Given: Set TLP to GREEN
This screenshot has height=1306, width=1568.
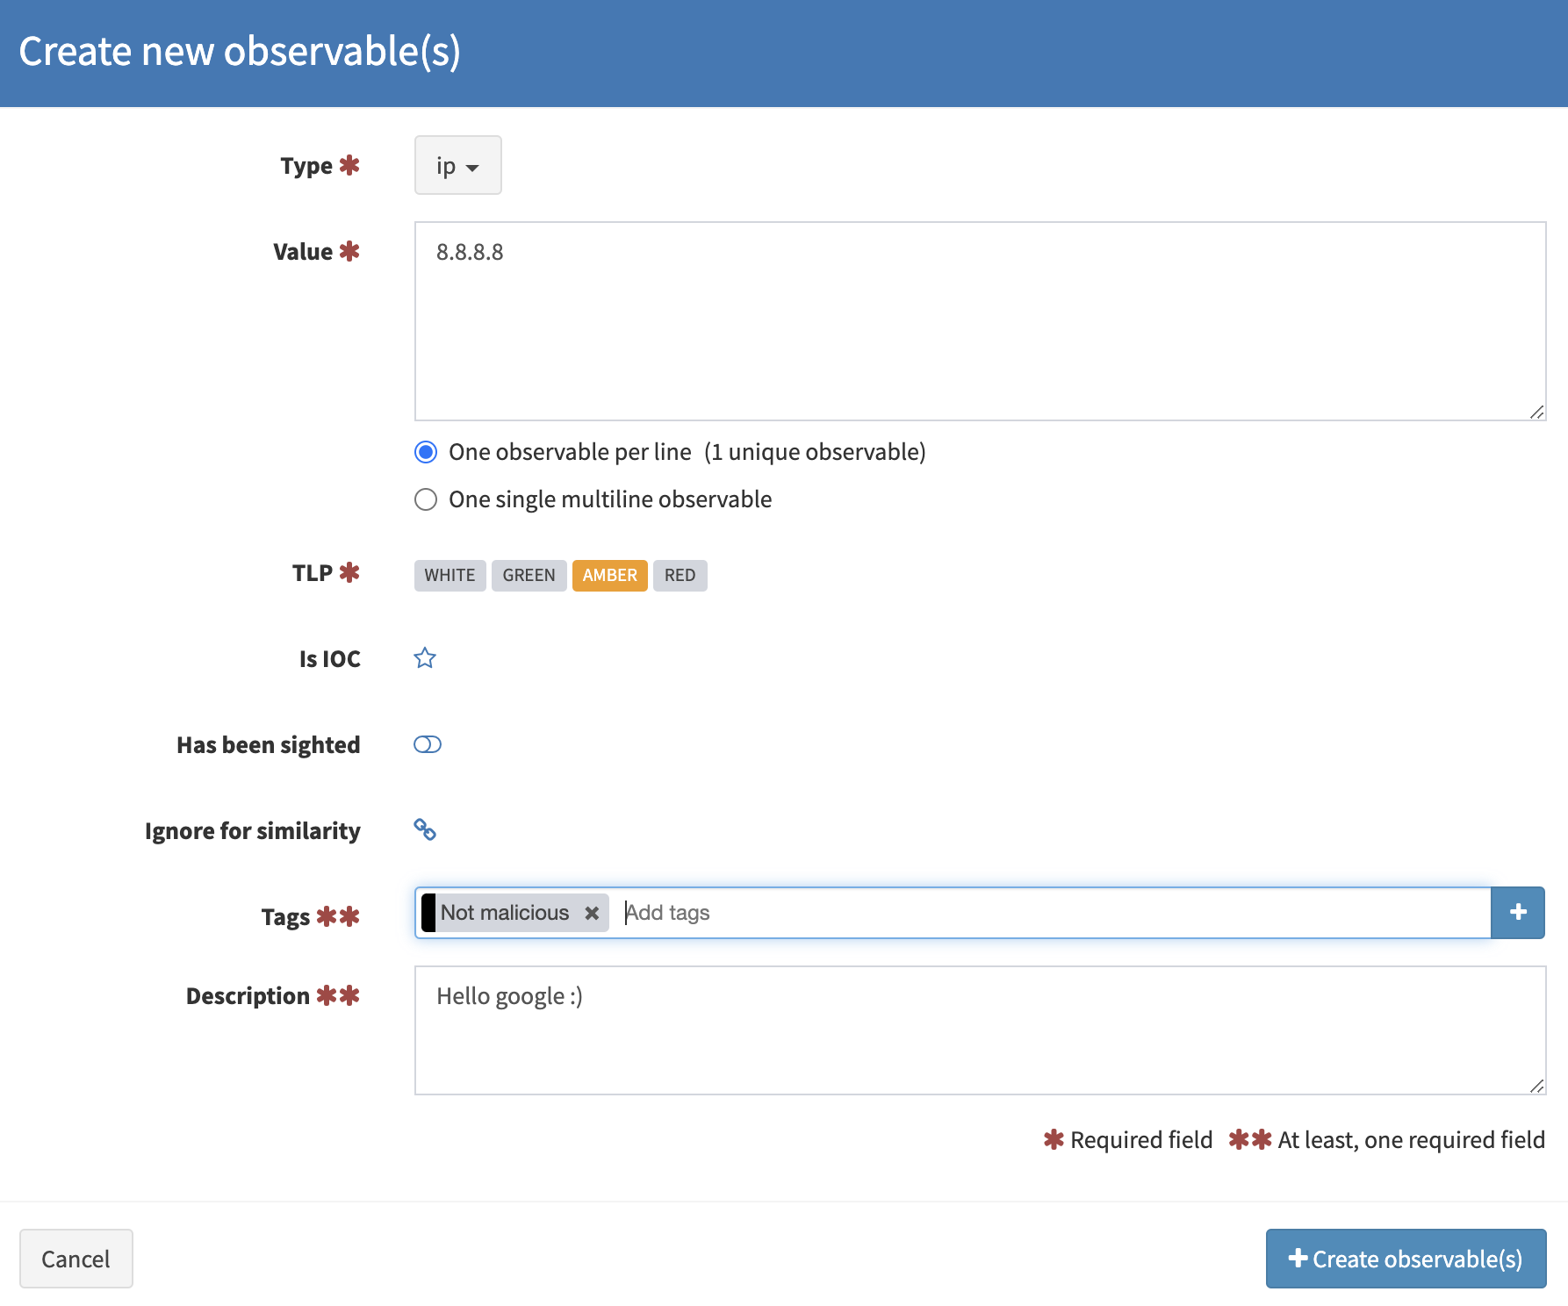Looking at the screenshot, I should click(x=529, y=576).
